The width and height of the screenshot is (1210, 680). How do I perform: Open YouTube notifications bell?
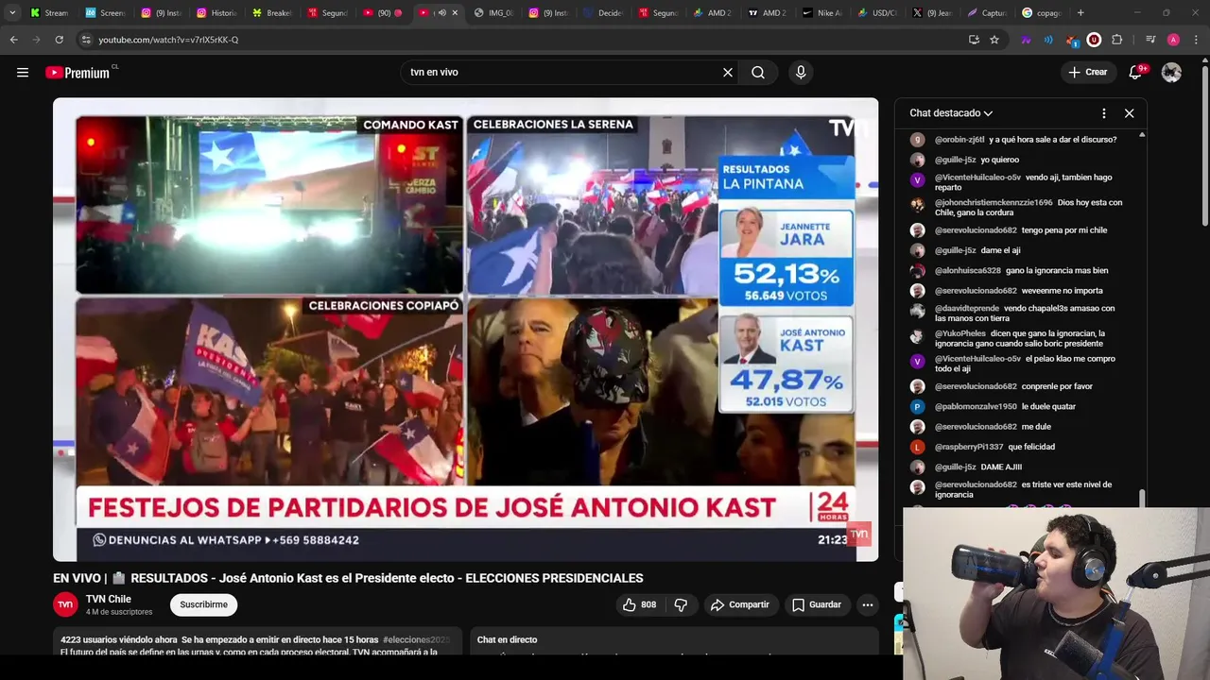pyautogui.click(x=1135, y=72)
